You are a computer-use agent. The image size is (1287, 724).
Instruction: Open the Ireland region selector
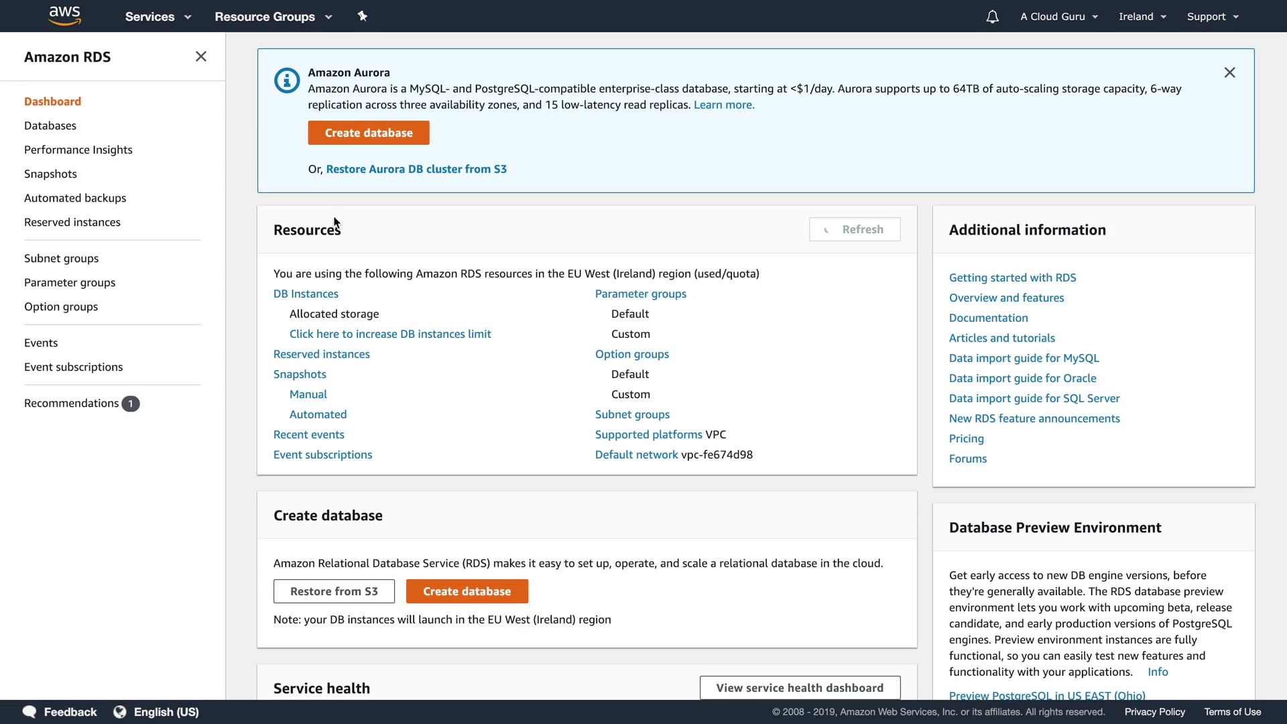tap(1142, 17)
